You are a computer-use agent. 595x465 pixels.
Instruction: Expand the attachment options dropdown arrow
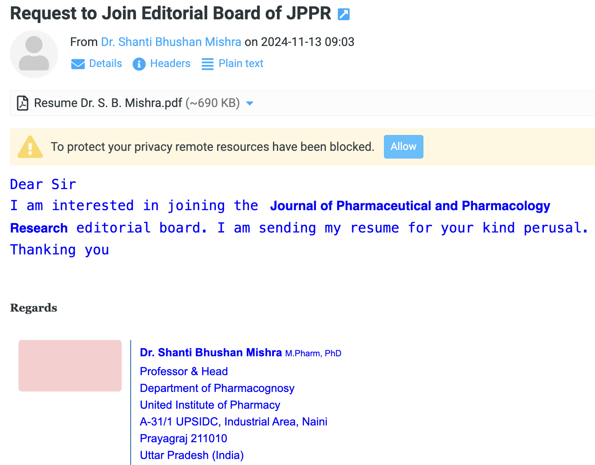(249, 103)
